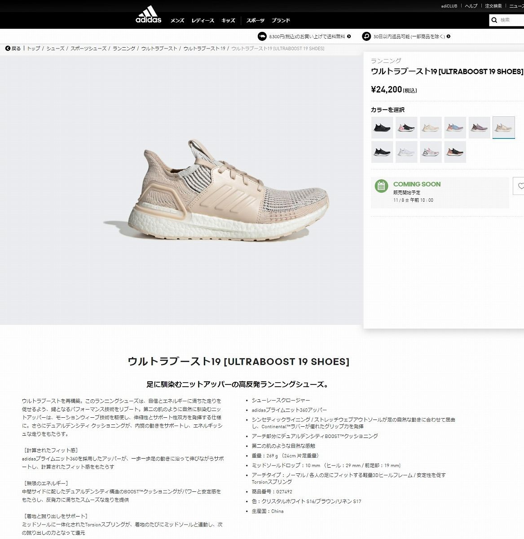The height and width of the screenshot is (539, 524).
Task: Click the adiCLUB link
Action: tap(449, 6)
